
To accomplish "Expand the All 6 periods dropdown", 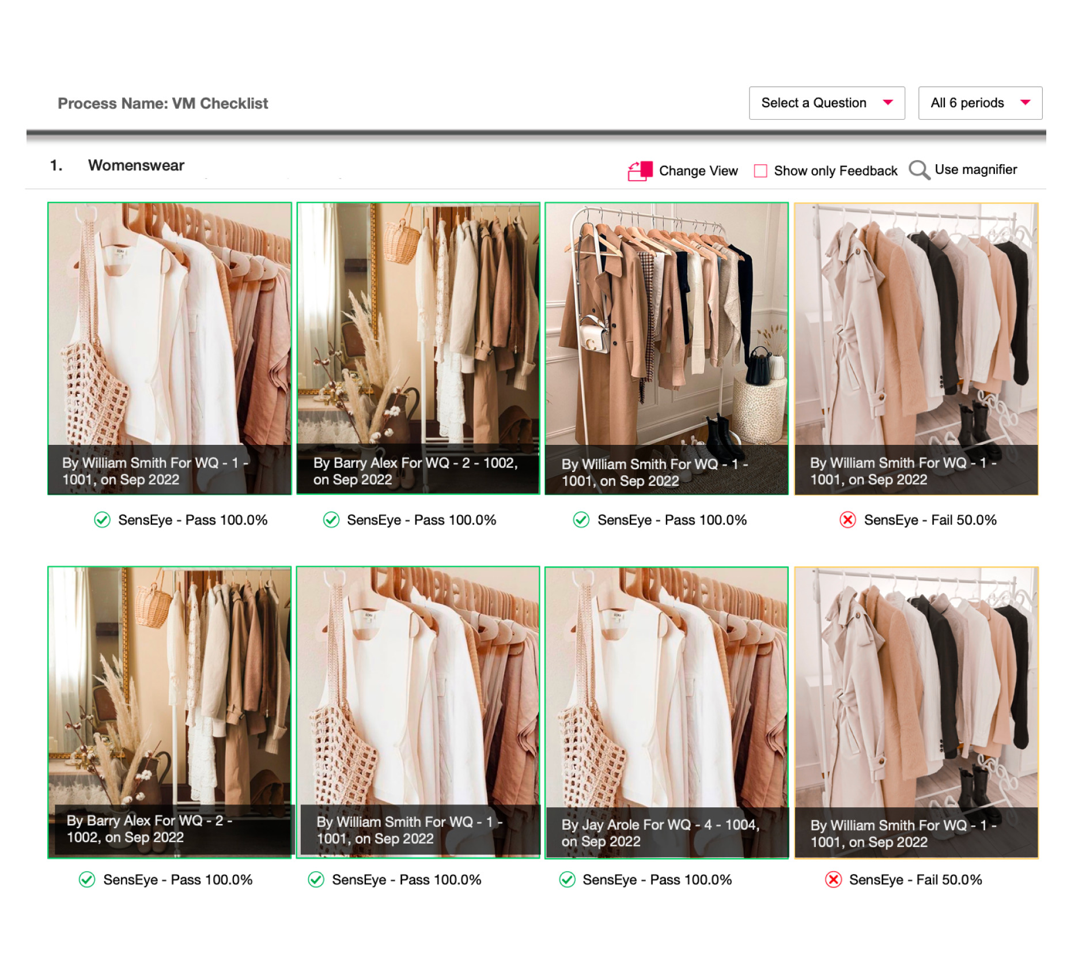I will click(x=979, y=103).
